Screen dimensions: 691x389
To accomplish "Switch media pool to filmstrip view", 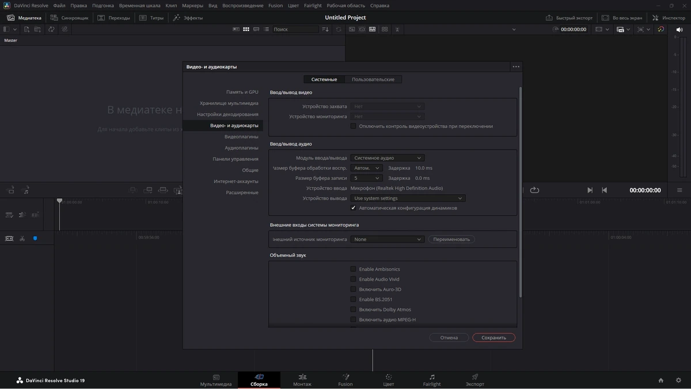I will (x=256, y=29).
